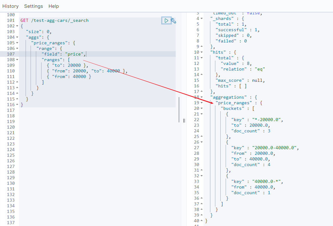This screenshot has height=226, width=333.
Task: Open the History menu
Action: [x=10, y=6]
